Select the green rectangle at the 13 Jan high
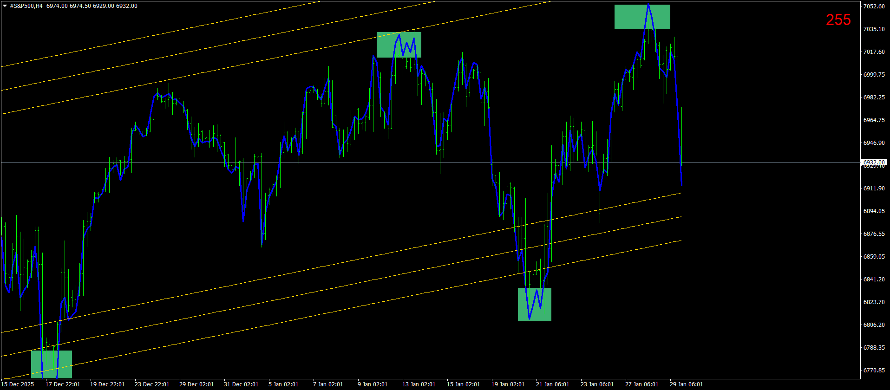 [399, 45]
